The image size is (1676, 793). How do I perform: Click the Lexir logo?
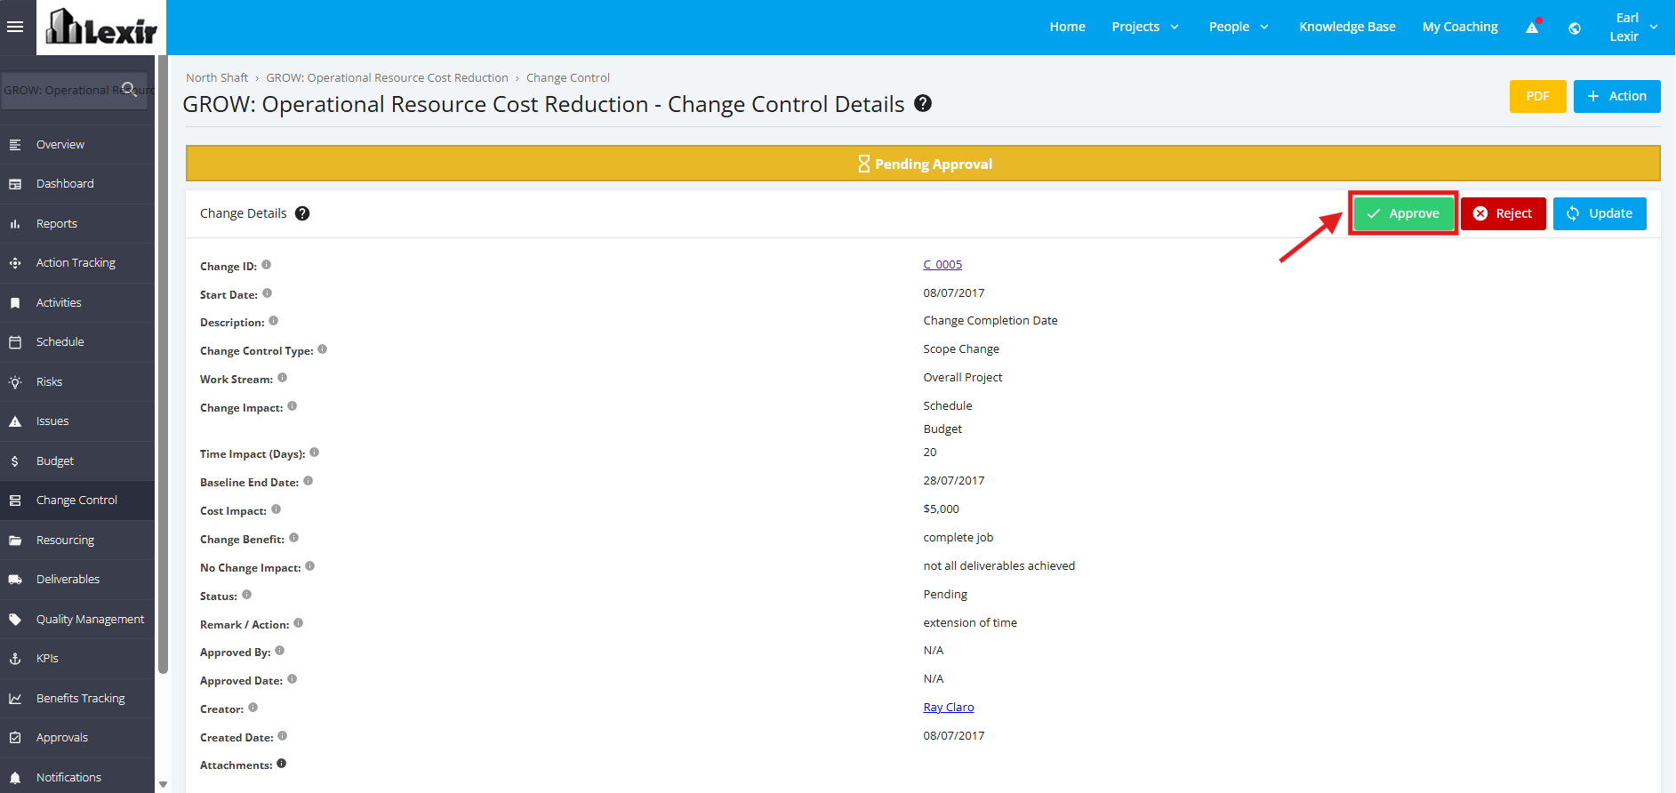[101, 27]
